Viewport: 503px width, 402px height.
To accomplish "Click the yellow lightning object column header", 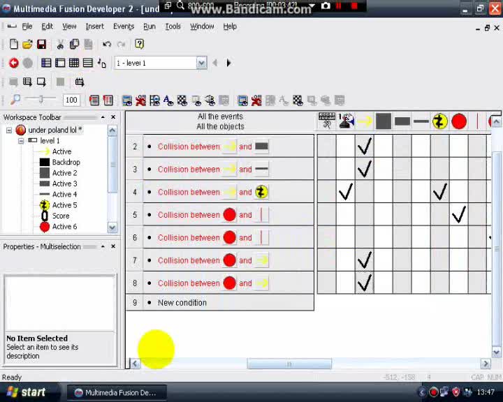I will [x=440, y=121].
